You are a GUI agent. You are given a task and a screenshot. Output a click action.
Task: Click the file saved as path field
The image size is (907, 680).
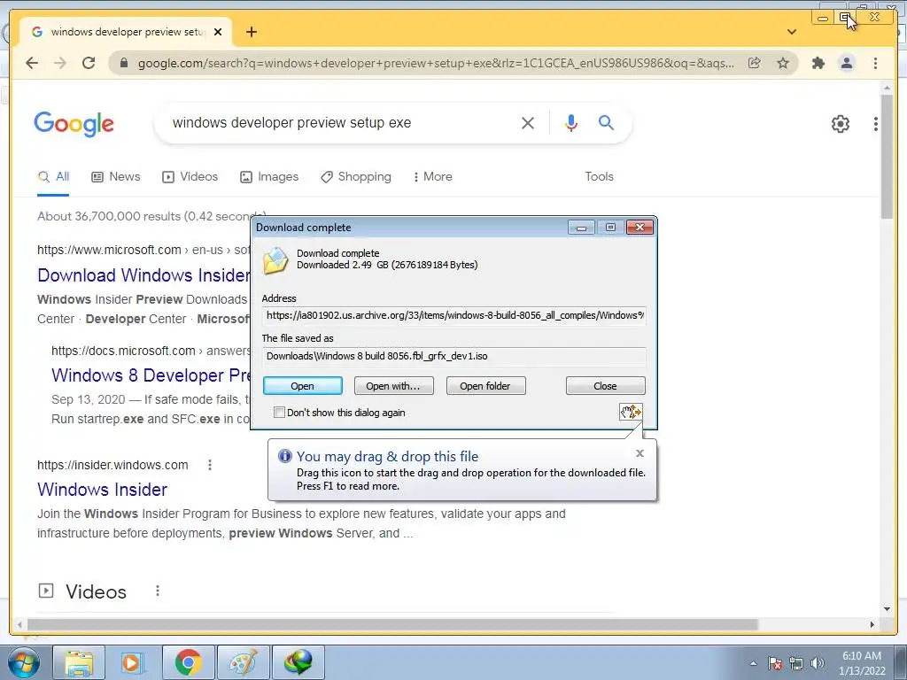coord(454,356)
